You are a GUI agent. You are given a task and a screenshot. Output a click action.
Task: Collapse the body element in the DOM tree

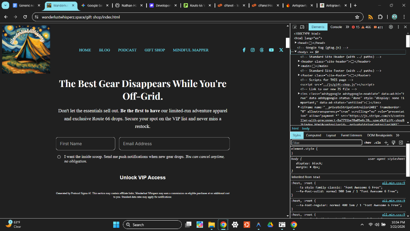[x=295, y=52]
